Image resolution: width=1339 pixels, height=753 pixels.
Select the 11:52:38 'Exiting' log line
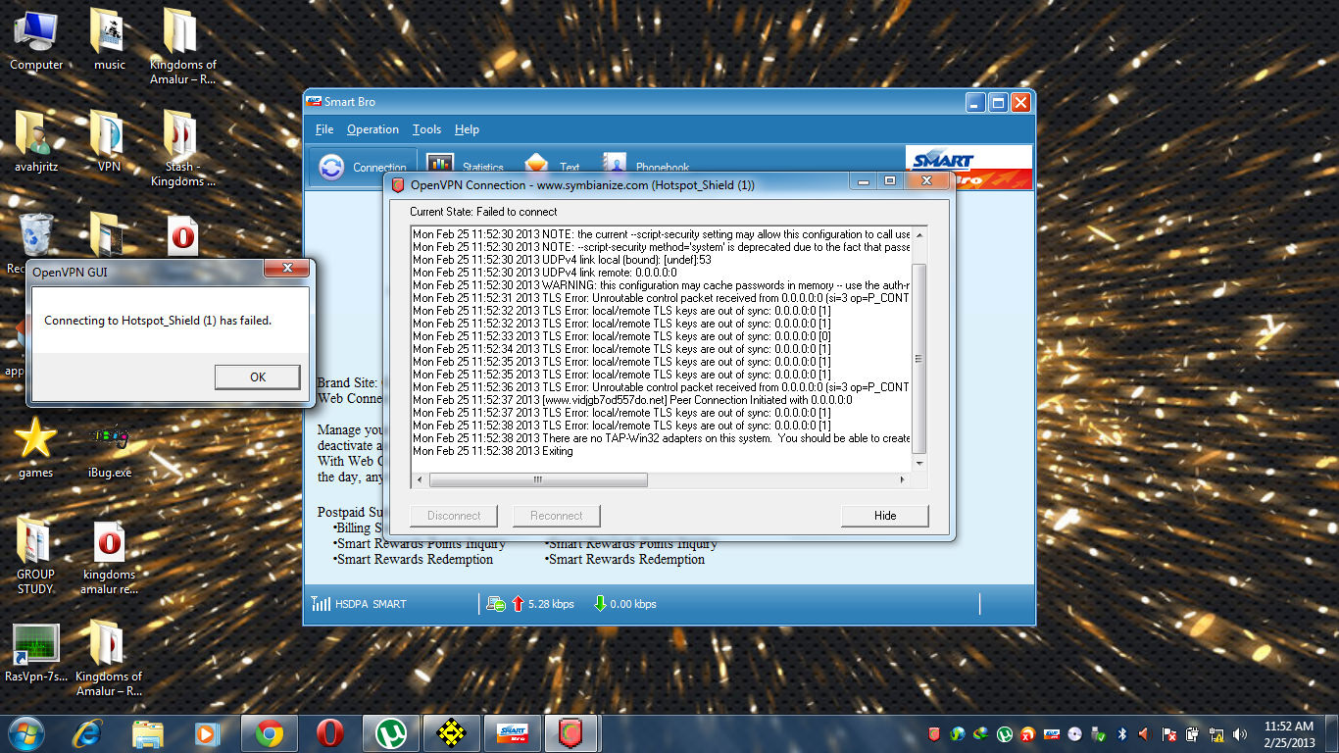pos(493,451)
